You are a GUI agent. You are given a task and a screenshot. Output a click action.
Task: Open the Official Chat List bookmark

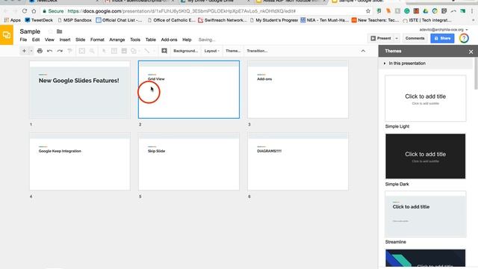pyautogui.click(x=119, y=20)
